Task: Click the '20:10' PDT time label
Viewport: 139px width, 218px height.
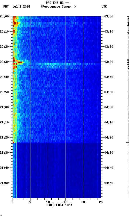Action: coord(4,32)
